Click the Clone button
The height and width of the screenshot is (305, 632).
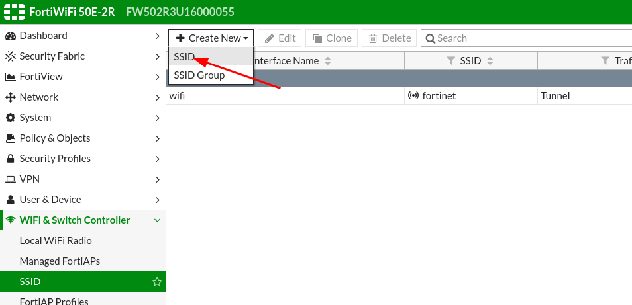(333, 38)
